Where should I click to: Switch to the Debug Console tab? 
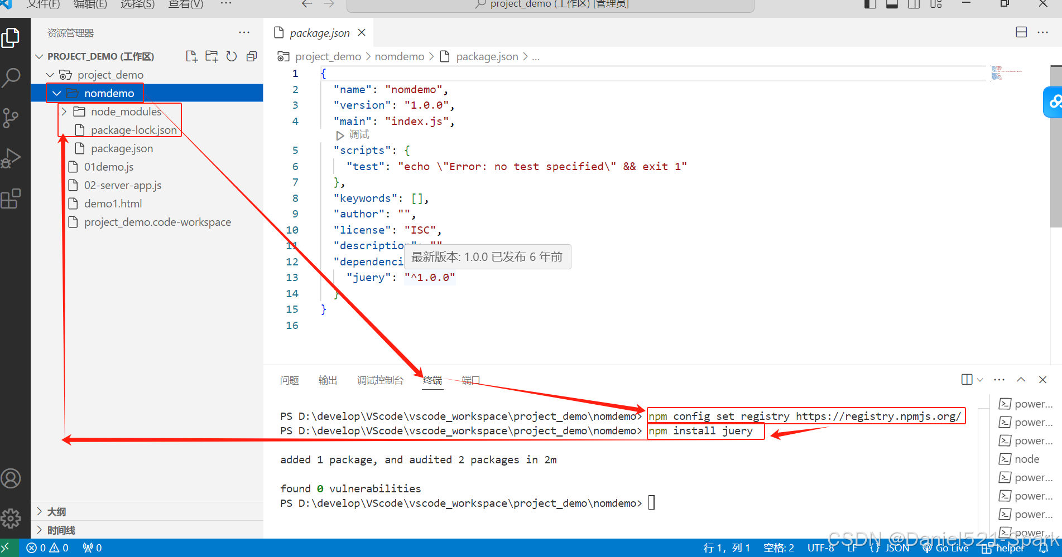click(x=380, y=380)
